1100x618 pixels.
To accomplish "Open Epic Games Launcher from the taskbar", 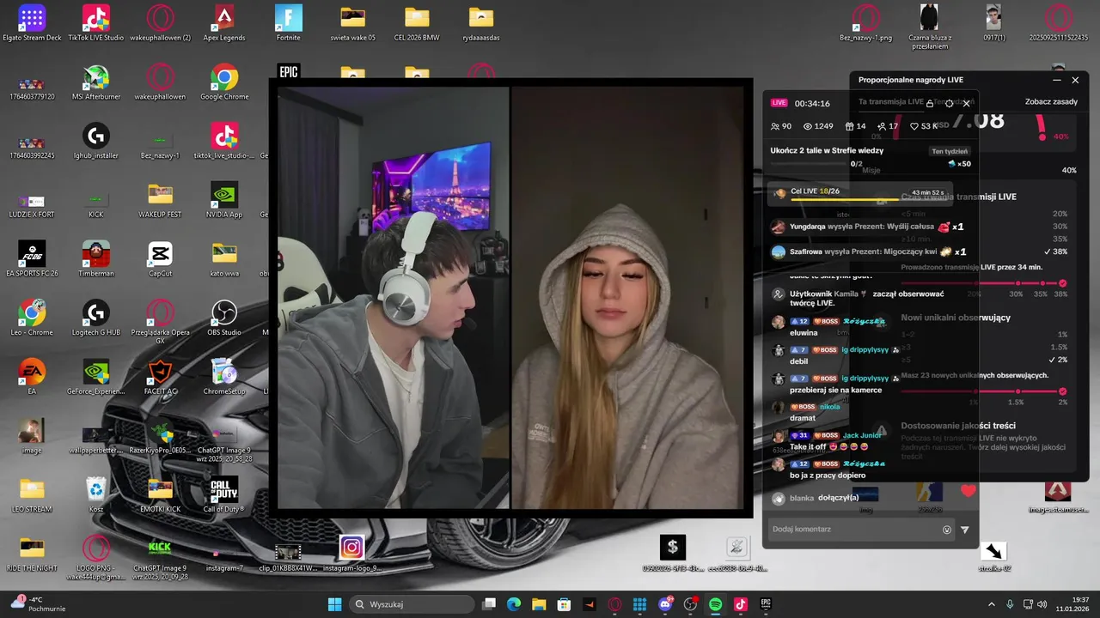I will click(x=765, y=604).
